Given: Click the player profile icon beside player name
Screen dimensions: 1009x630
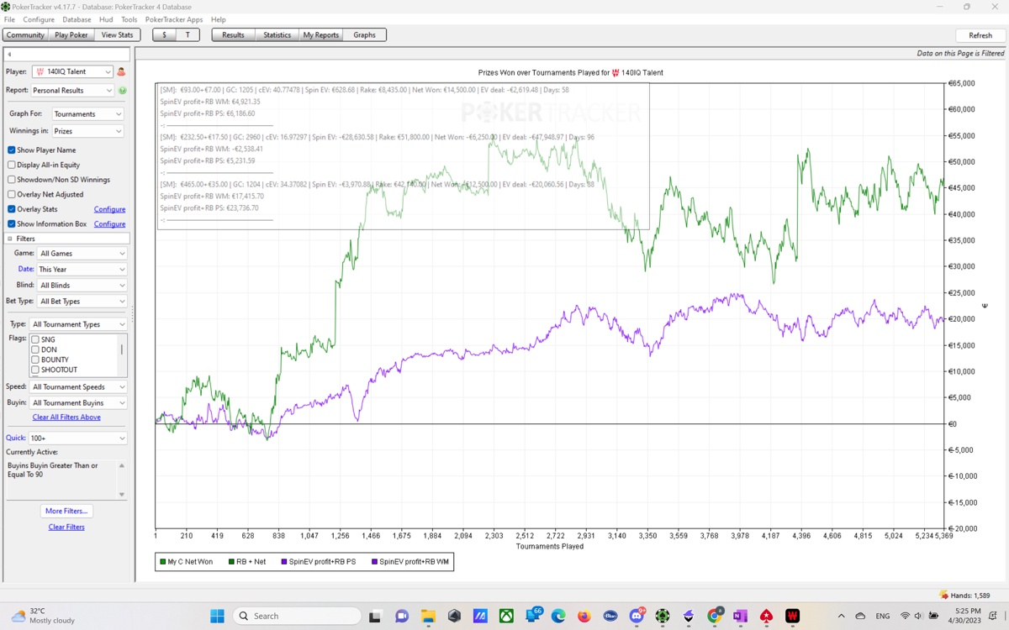Looking at the screenshot, I should pos(121,72).
